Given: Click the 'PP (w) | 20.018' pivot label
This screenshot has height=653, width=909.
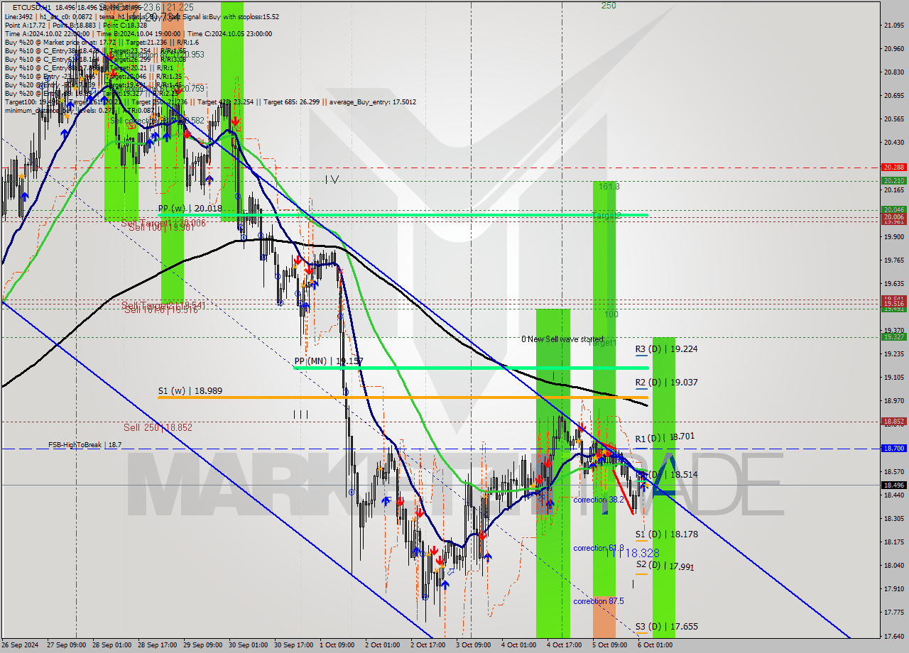Looking at the screenshot, I should (x=190, y=209).
